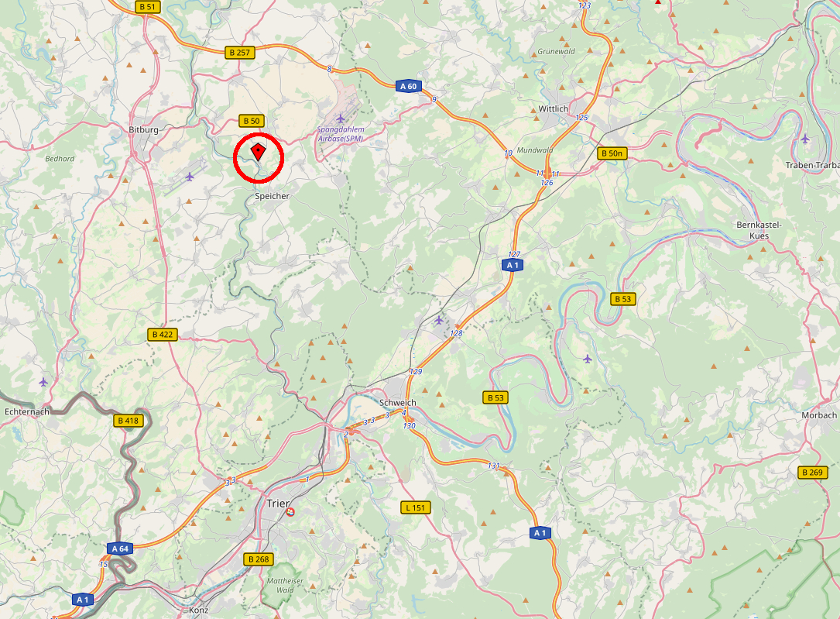
Task: Click the Speicher town label
Action: 273,196
